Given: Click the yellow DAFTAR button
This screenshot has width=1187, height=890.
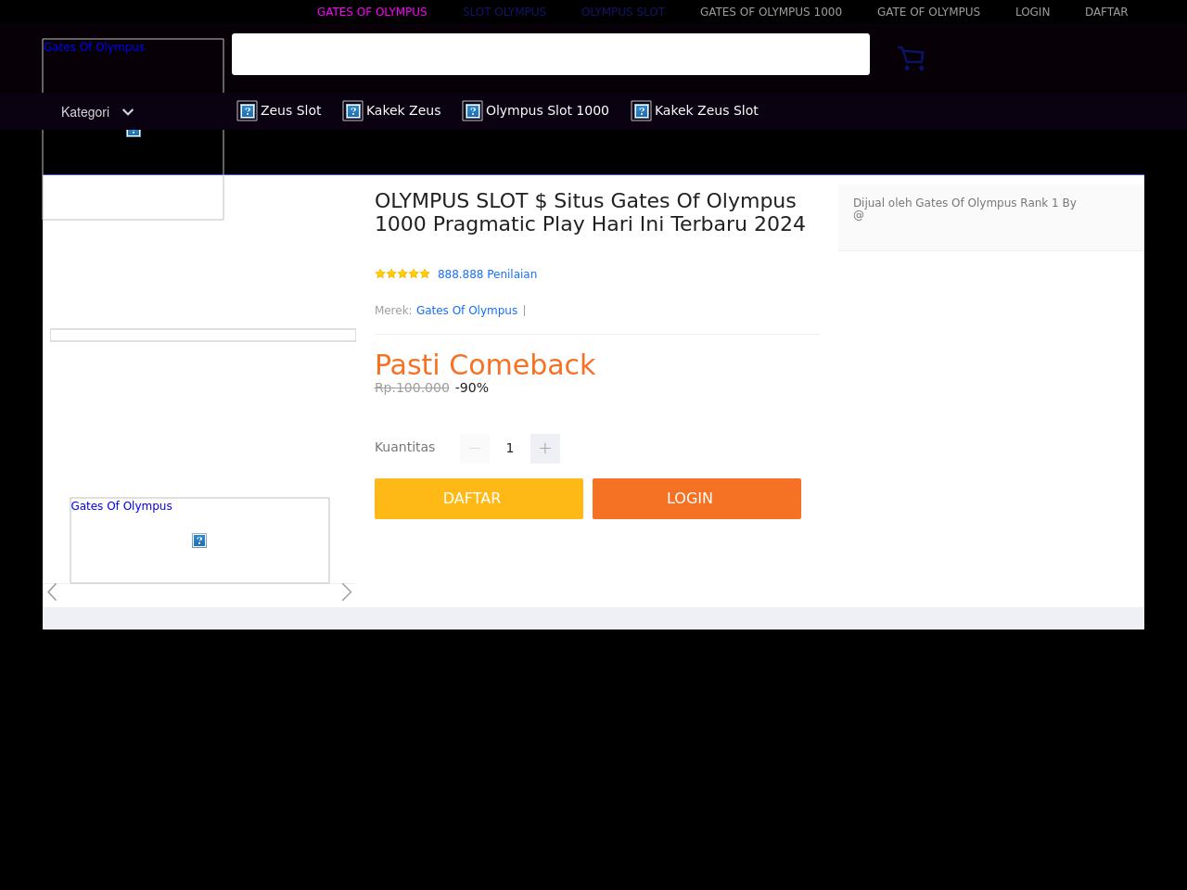Looking at the screenshot, I should coord(479,499).
